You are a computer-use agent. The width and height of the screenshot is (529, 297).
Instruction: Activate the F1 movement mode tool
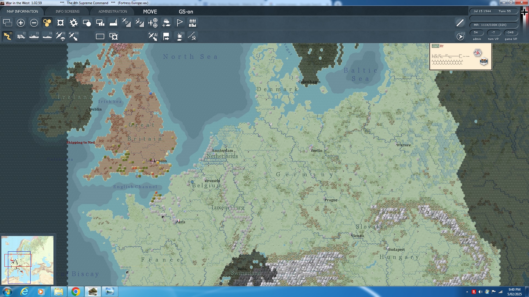point(7,36)
